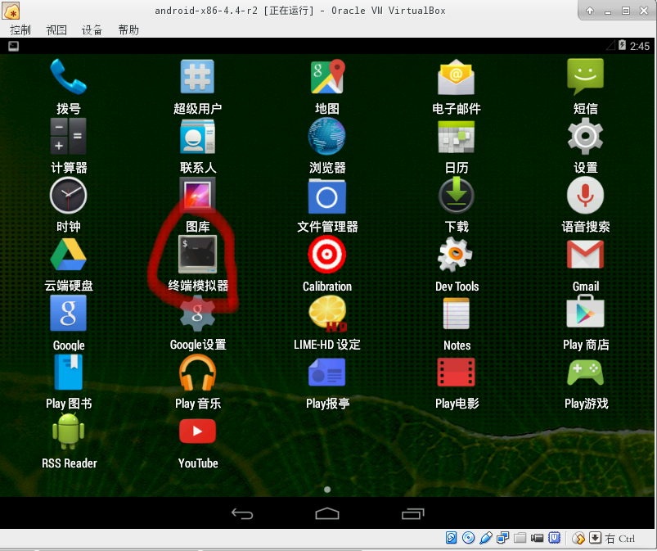Launch the 计算器 calculator app
This screenshot has height=551, width=657.
pos(68,136)
